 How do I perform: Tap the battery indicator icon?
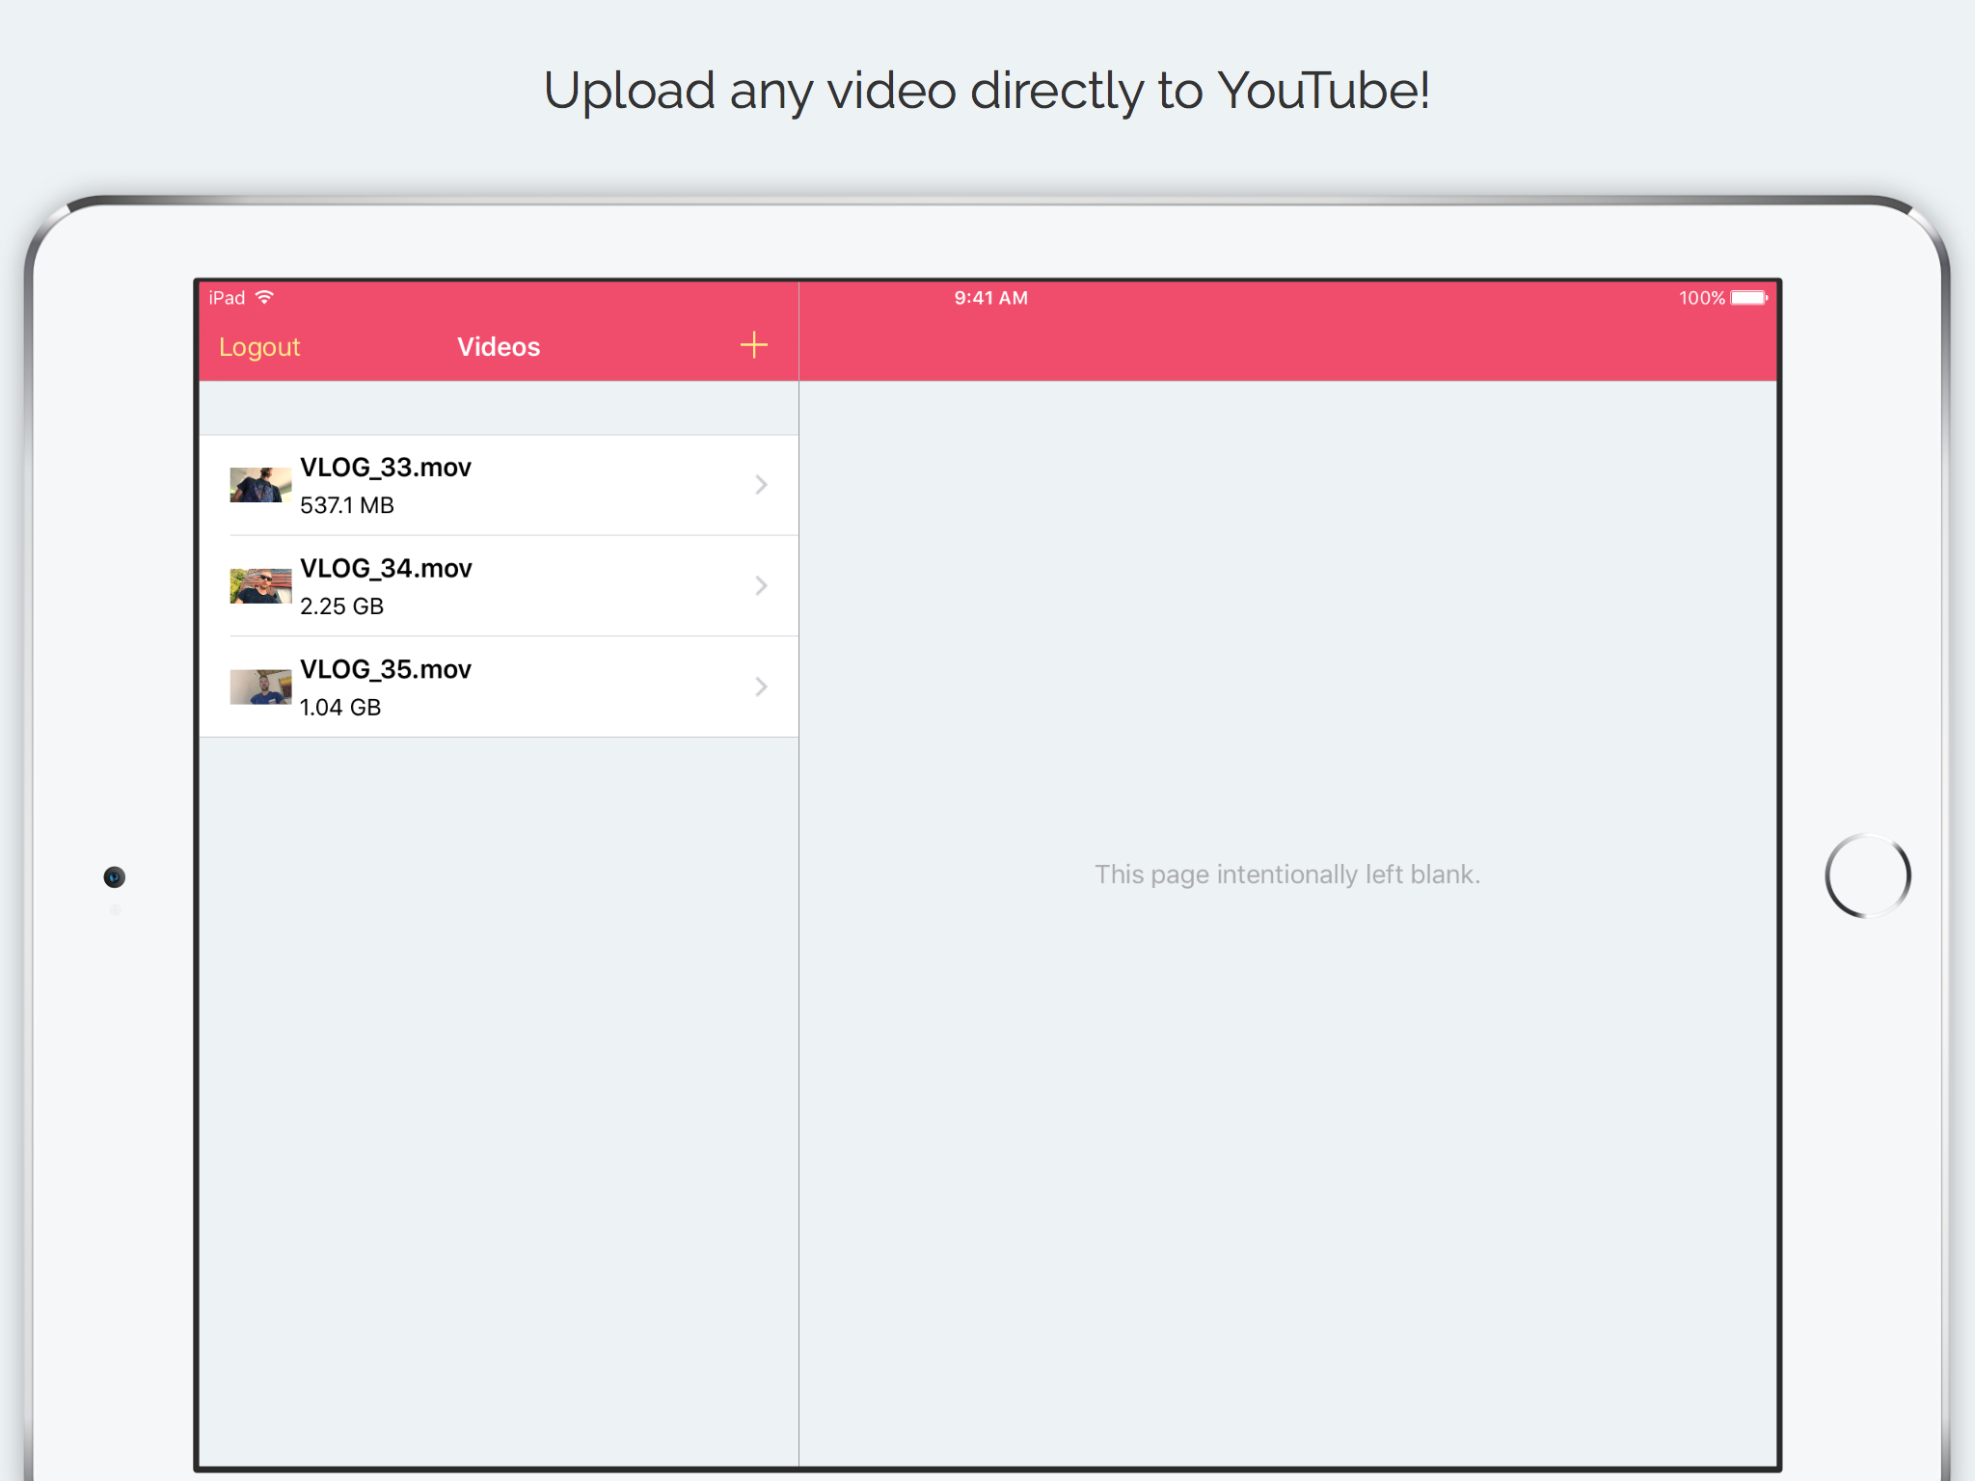[1749, 298]
